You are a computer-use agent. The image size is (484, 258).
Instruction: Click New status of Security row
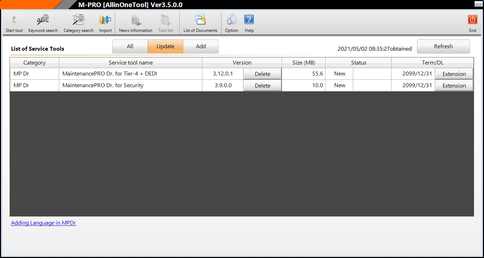[x=340, y=85]
